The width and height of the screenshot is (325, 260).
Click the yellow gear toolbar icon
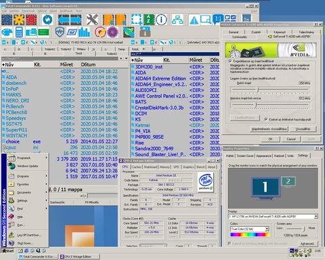pyautogui.click(x=19, y=20)
